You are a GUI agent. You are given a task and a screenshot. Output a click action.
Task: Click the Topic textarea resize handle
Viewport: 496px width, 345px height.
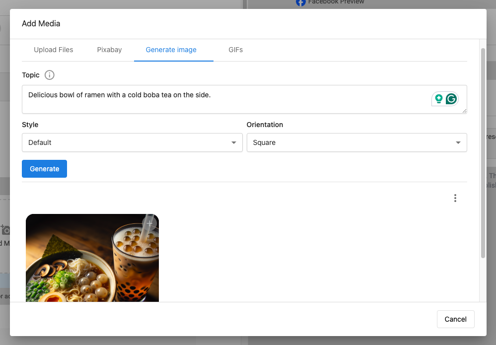pyautogui.click(x=465, y=111)
